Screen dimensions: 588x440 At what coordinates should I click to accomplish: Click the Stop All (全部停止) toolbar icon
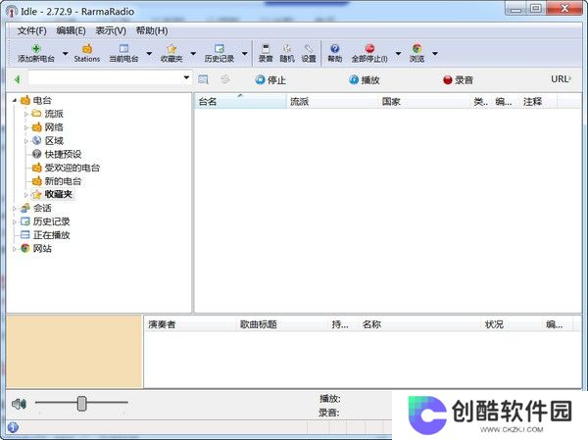coord(369,48)
